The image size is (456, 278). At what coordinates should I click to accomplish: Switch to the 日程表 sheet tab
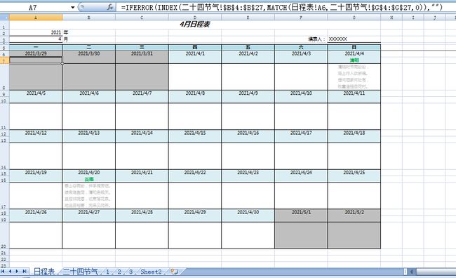44,272
